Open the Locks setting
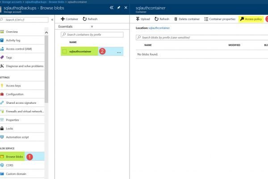This screenshot has width=268, height=179. [11, 128]
